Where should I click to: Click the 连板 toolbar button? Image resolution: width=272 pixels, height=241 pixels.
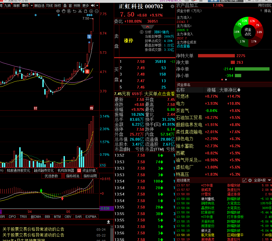(x=17, y=6)
